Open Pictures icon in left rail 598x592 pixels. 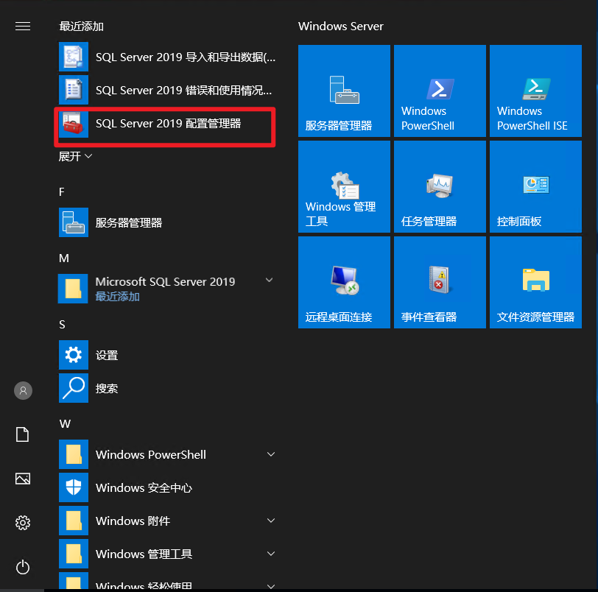pyautogui.click(x=23, y=479)
